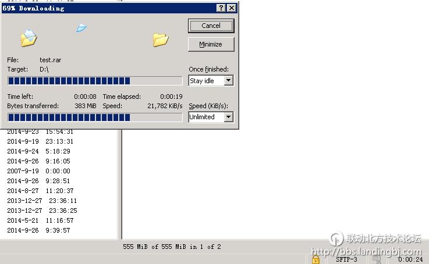Image resolution: width=429 pixels, height=264 pixels.
Task: Click the destination folder icon in dialog
Action: [160, 40]
